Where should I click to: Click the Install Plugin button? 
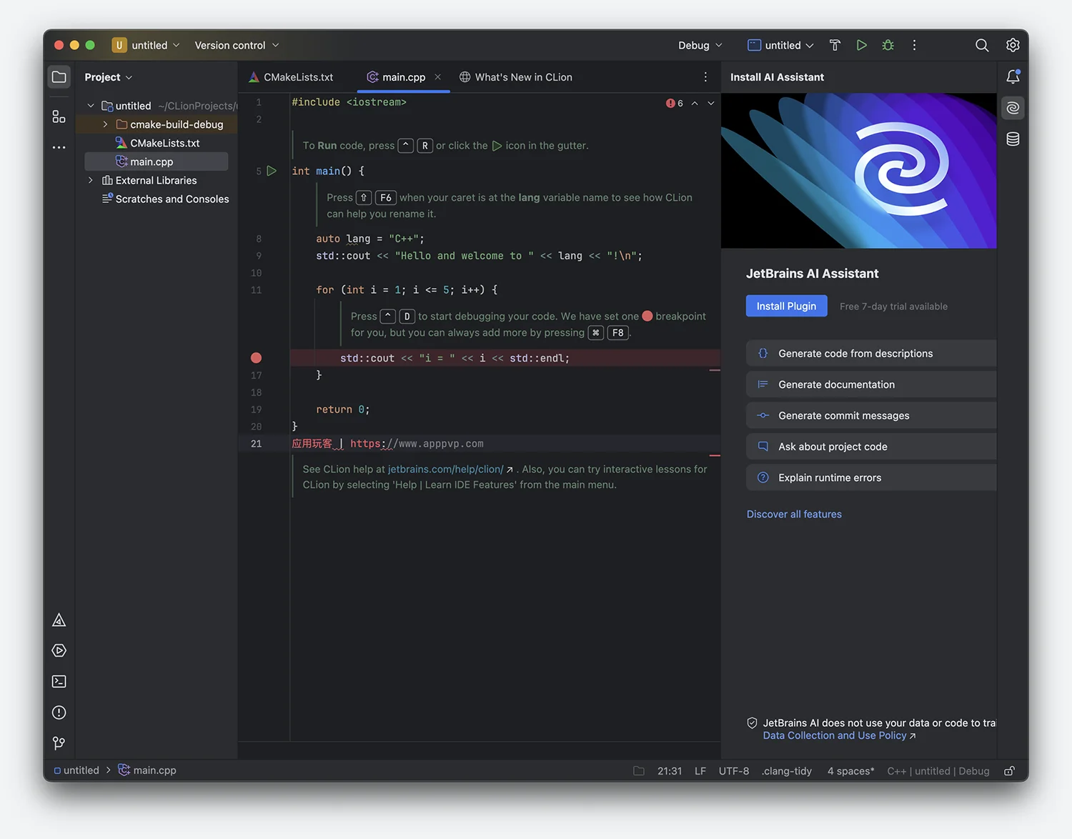pyautogui.click(x=786, y=306)
